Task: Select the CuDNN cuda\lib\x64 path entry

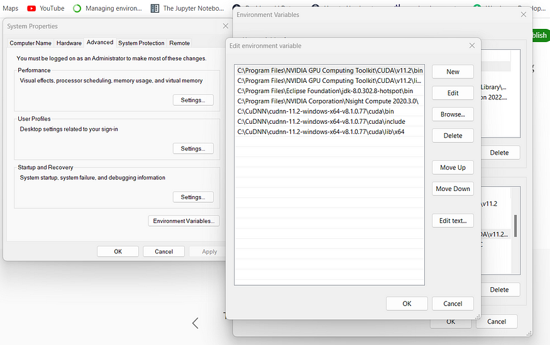Action: click(329, 132)
